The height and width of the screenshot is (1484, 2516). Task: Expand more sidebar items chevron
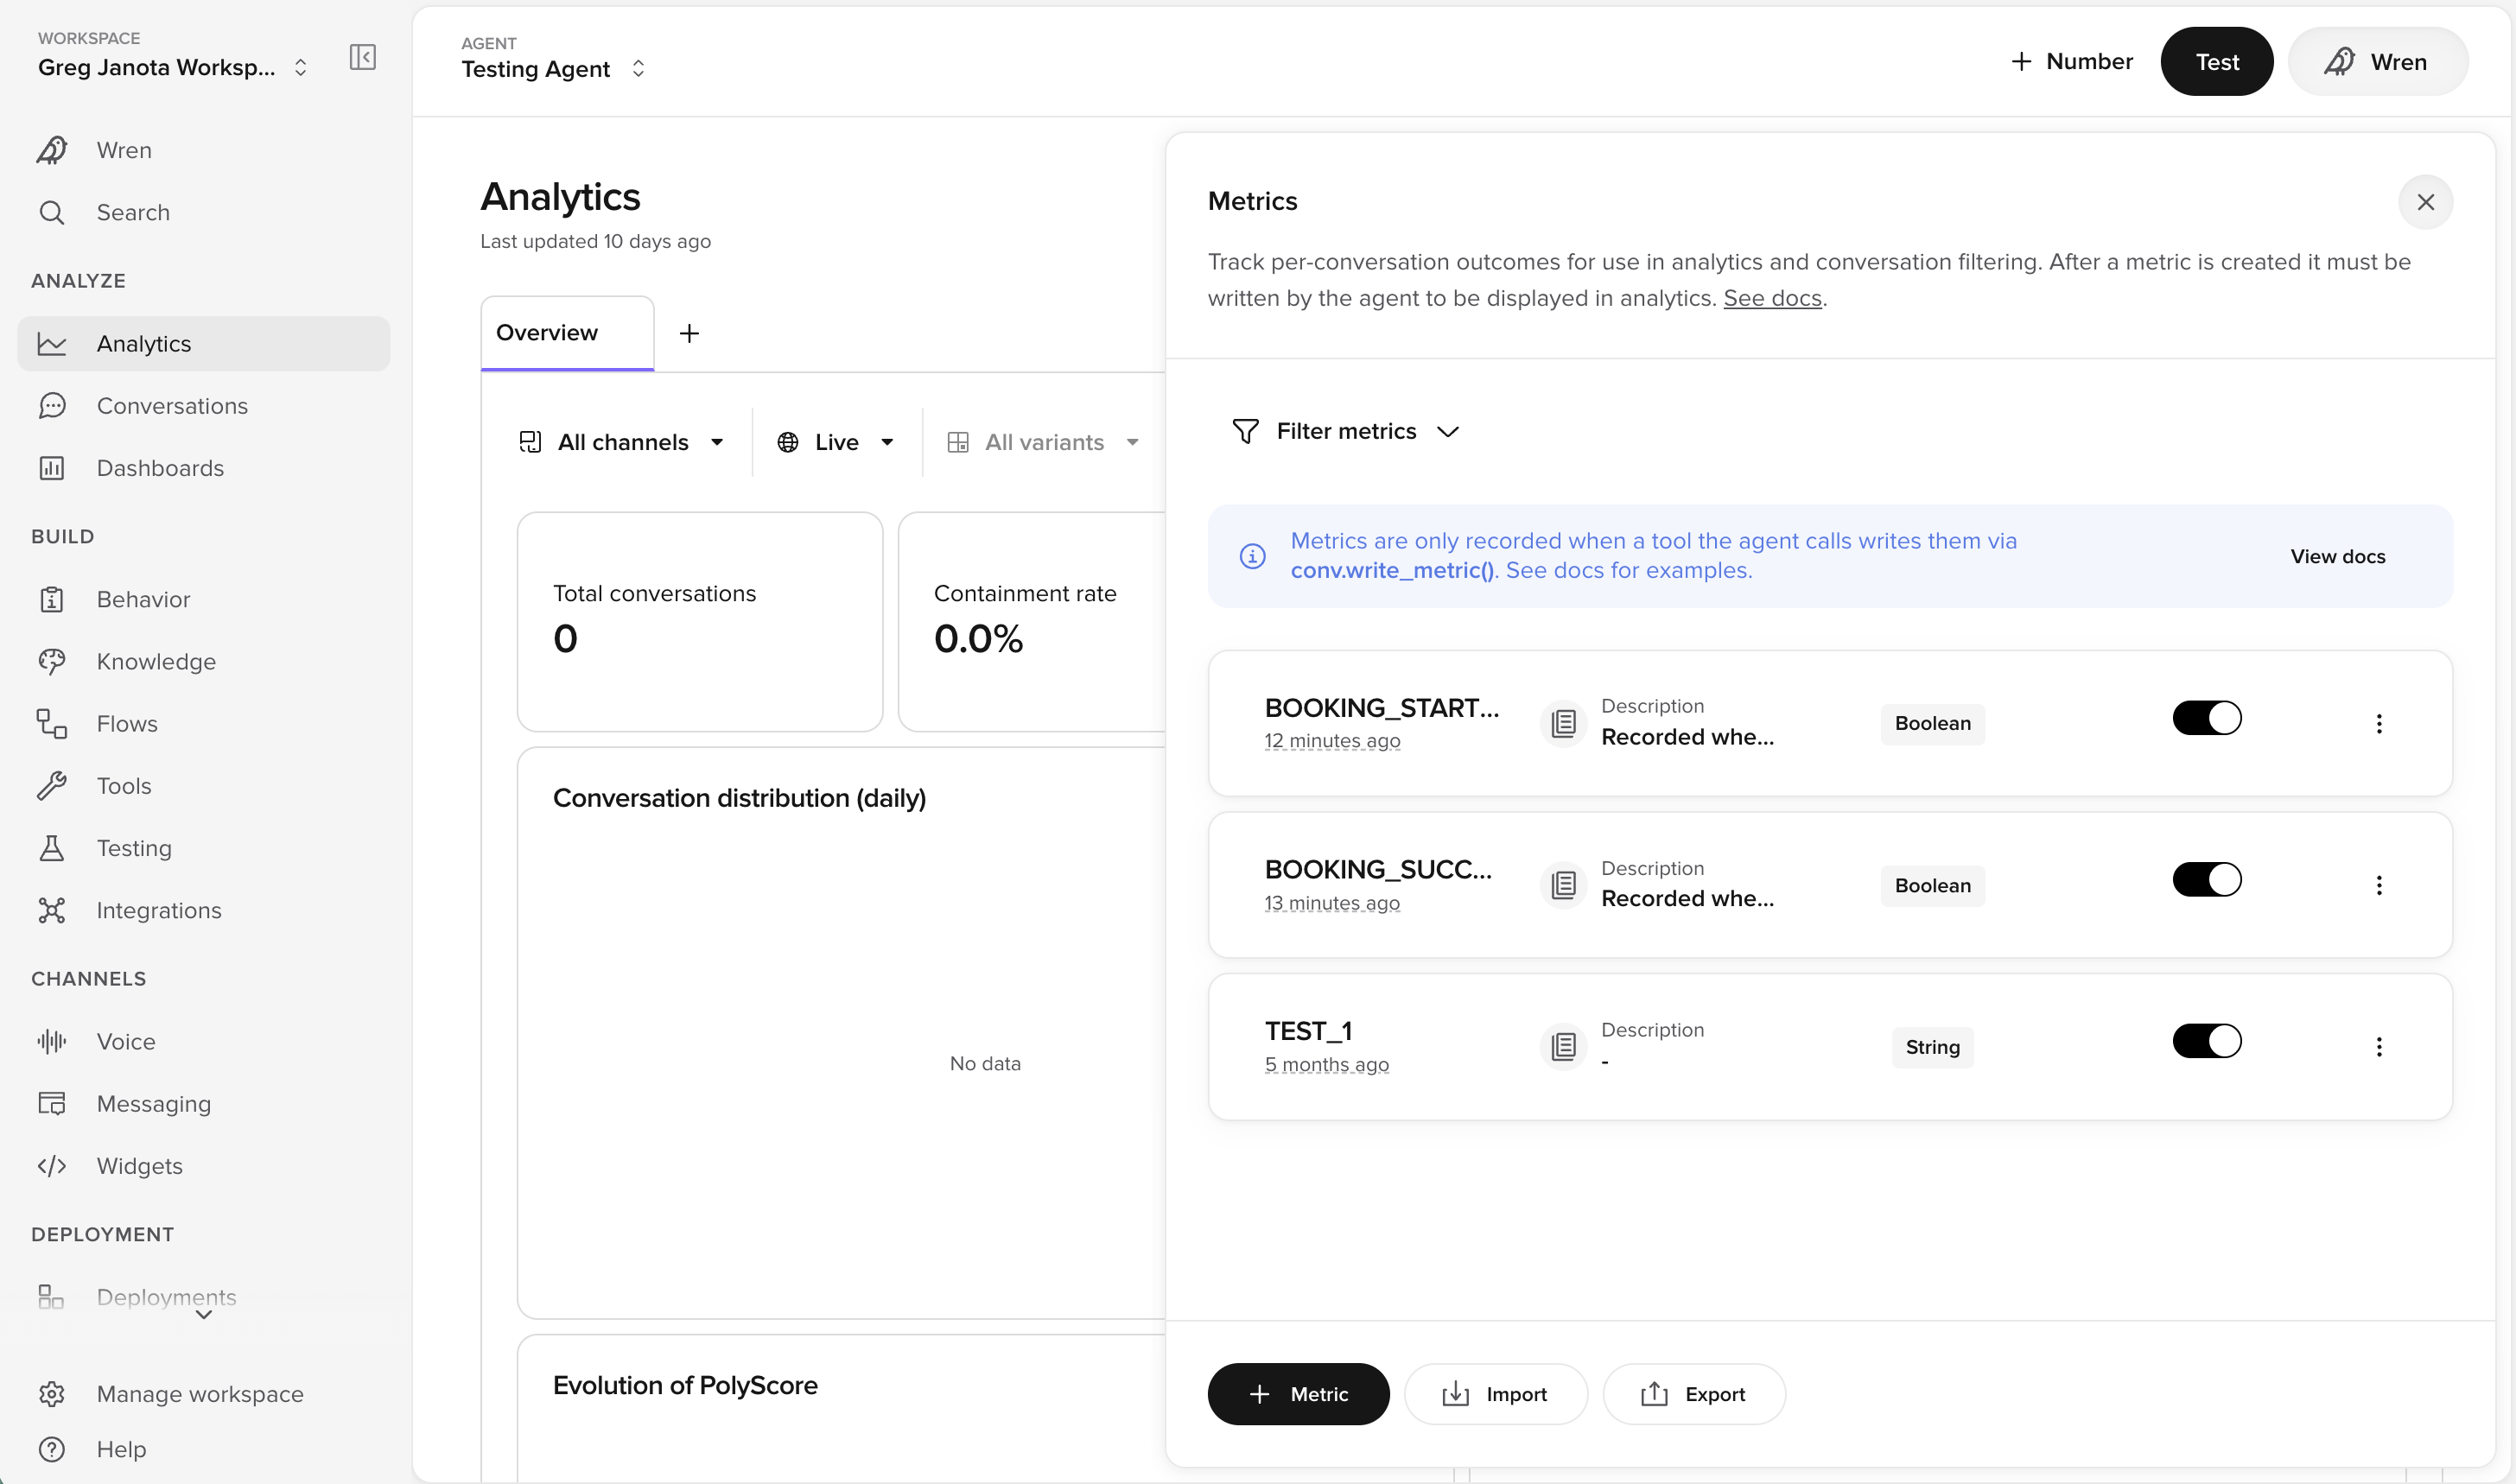[x=203, y=1315]
